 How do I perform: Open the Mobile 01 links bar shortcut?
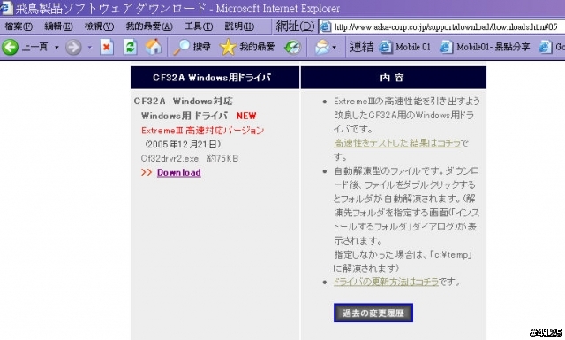404,47
